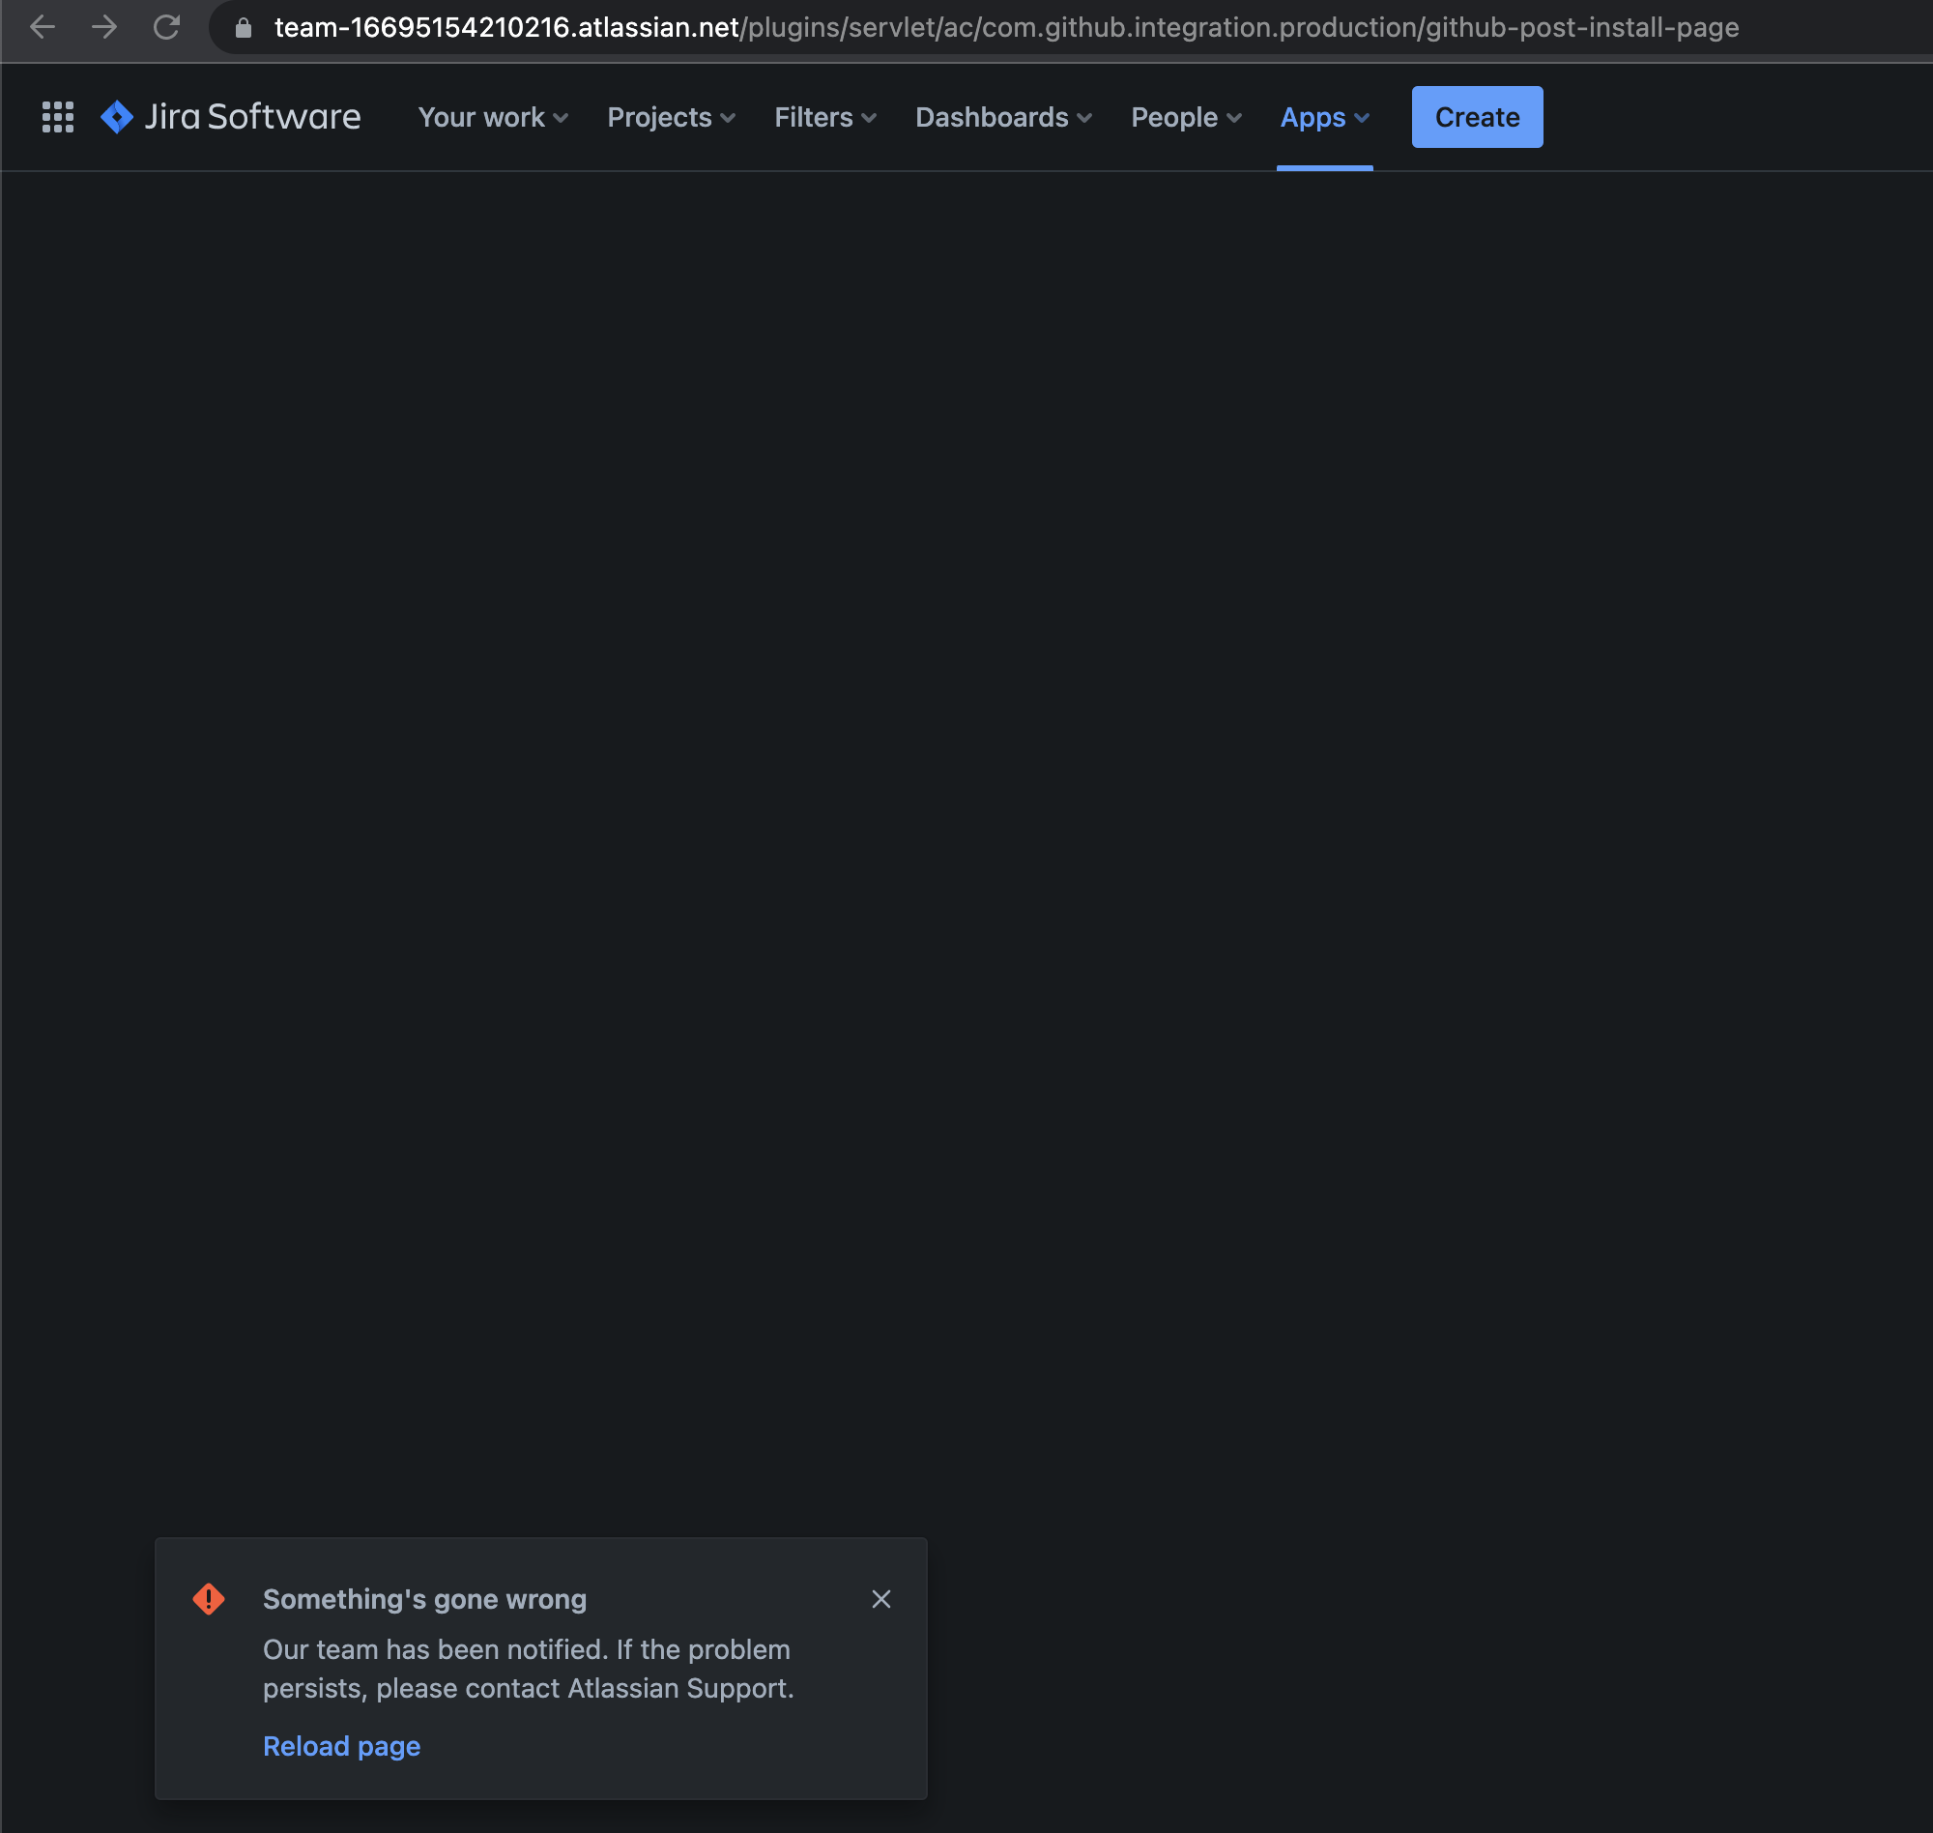Click the browser address bar URL
Viewport: 1933px width, 1833px height.
click(x=1005, y=27)
